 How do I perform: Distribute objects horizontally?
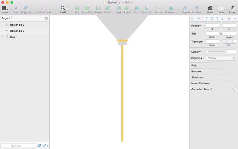193,18
